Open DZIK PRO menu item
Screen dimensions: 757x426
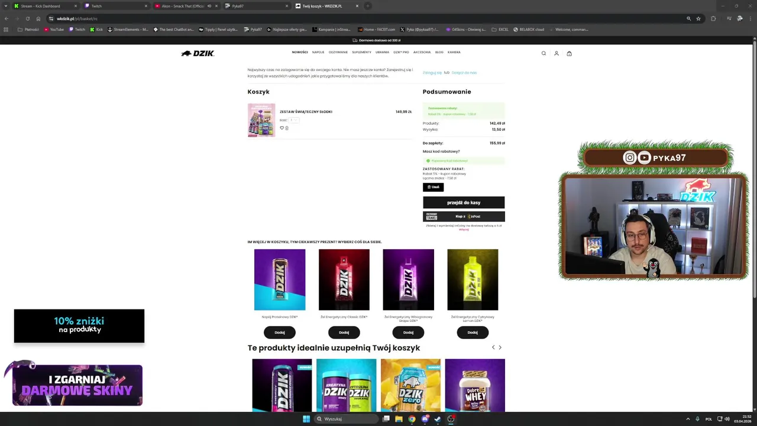[401, 52]
